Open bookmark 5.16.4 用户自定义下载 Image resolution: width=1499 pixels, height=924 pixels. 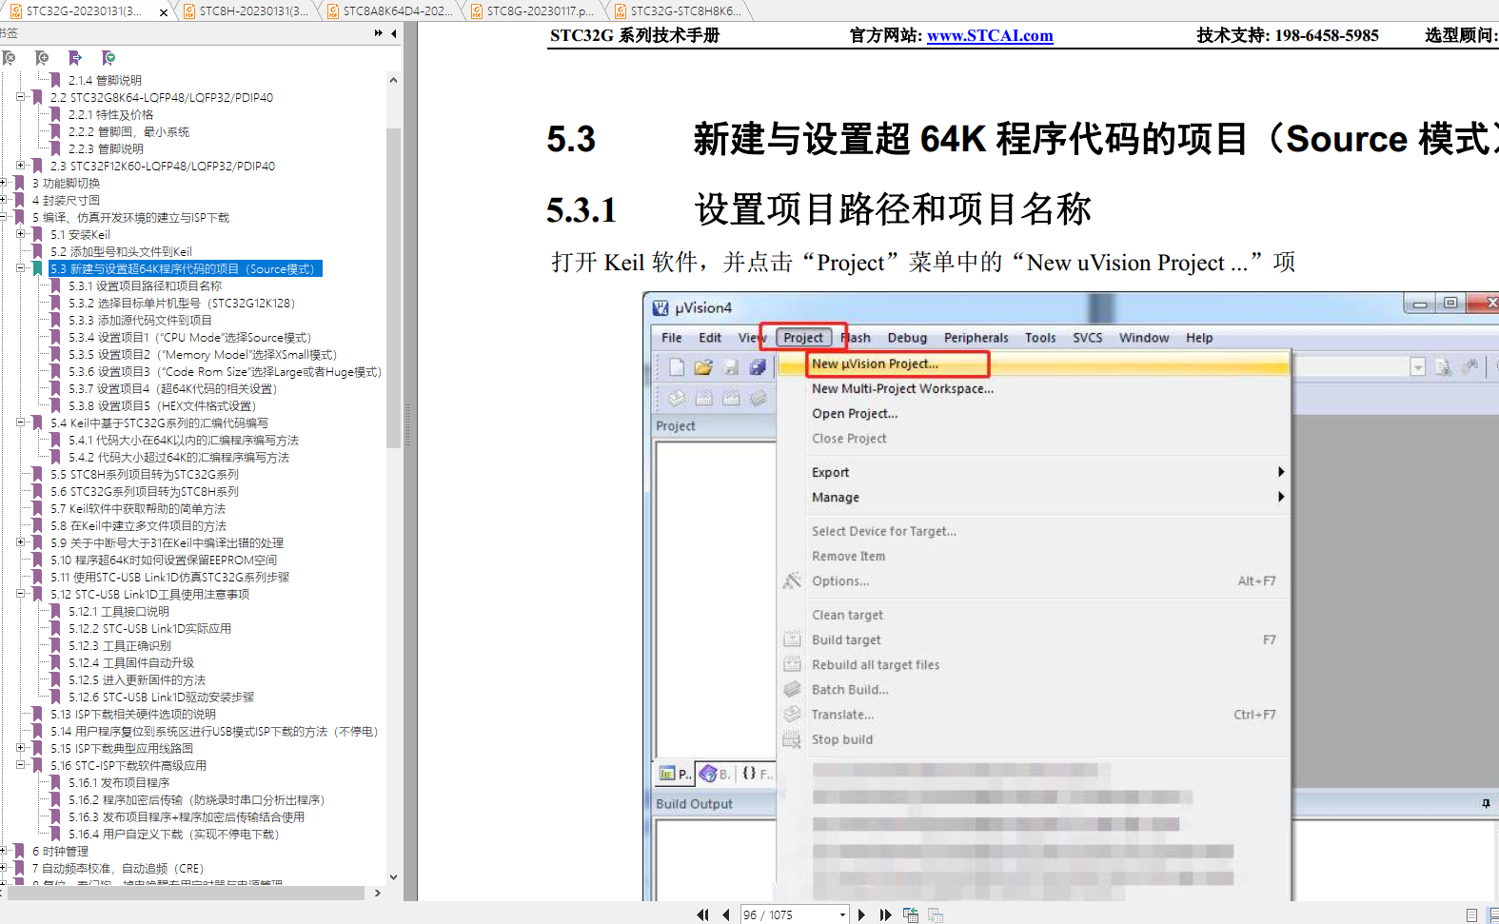(x=173, y=834)
